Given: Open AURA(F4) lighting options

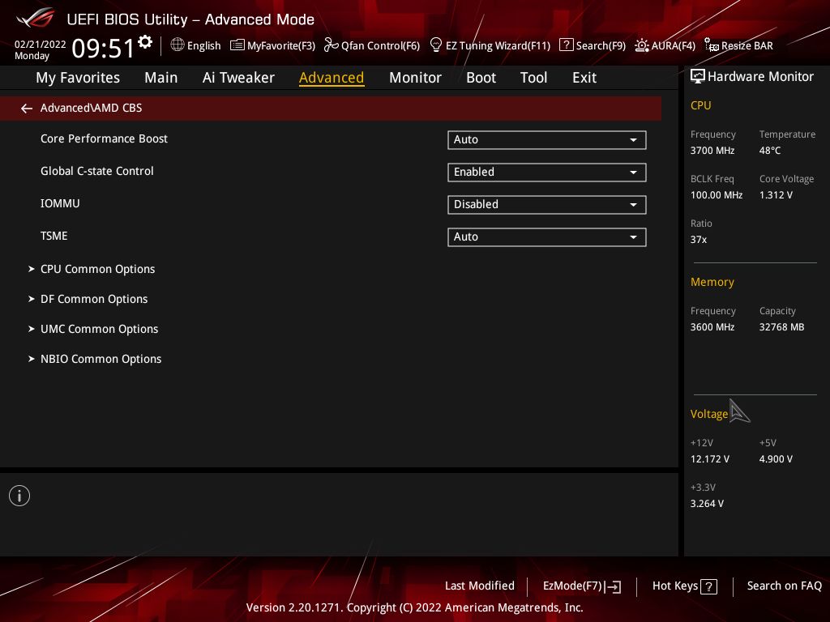Looking at the screenshot, I should [665, 45].
